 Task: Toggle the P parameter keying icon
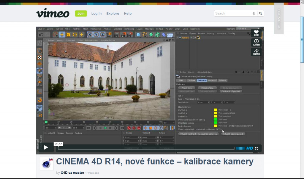[161, 128]
